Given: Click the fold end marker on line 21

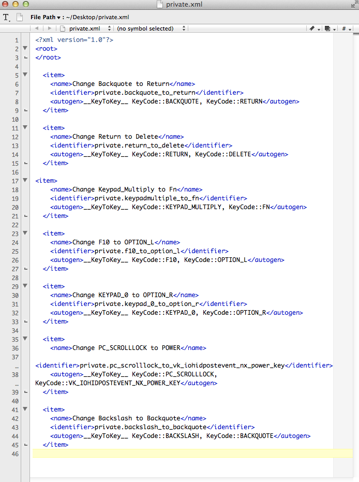Looking at the screenshot, I should [x=26, y=216].
